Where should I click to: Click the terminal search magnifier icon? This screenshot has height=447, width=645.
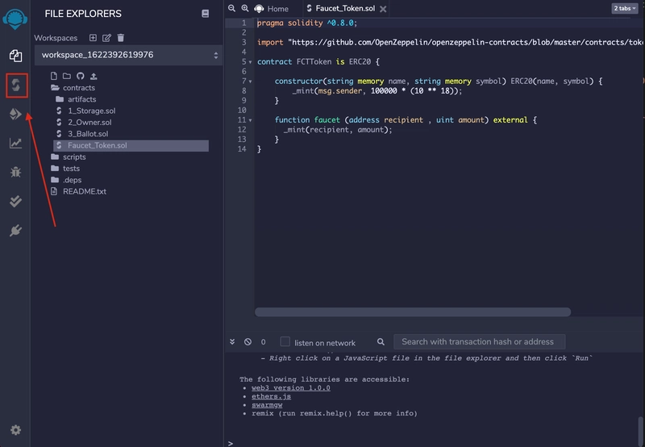(381, 341)
